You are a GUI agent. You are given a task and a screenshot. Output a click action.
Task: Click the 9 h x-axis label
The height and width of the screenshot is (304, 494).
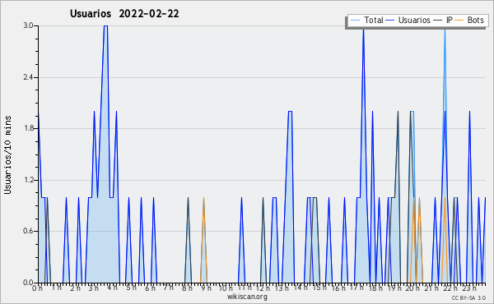206,288
